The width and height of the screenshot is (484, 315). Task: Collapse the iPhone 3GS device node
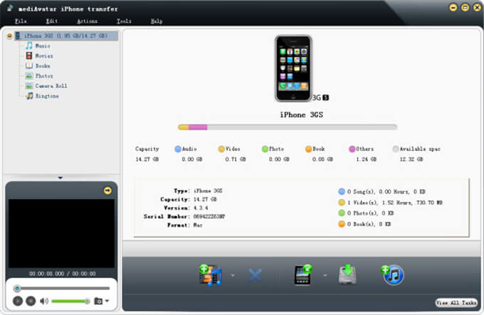tap(9, 36)
